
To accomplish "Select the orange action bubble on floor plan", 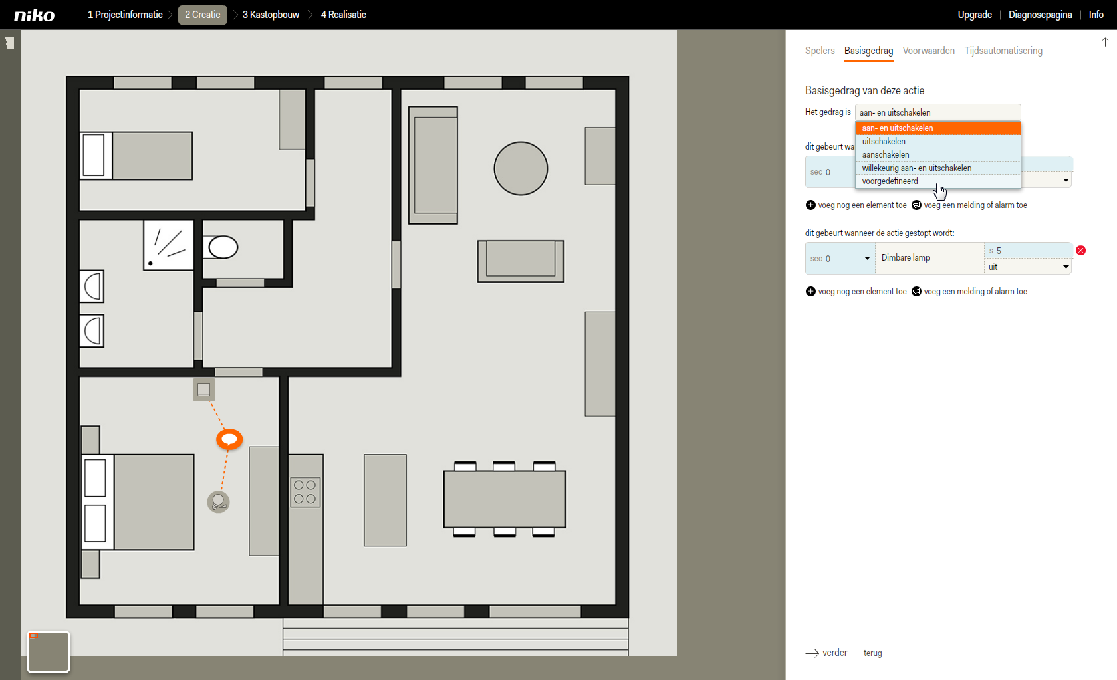I will [x=229, y=439].
